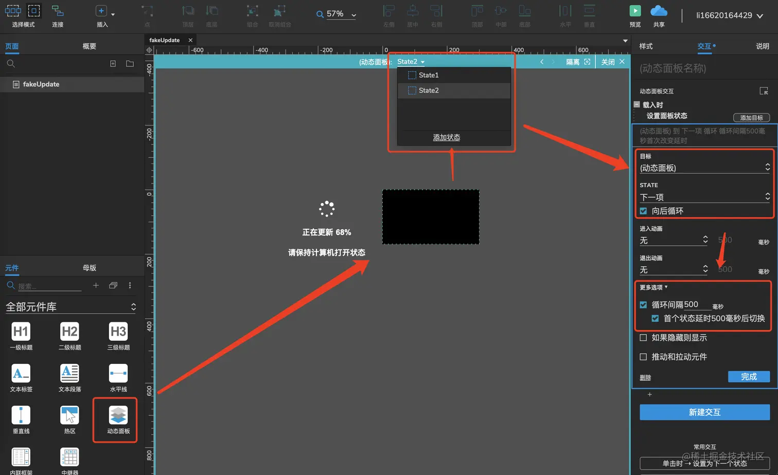Viewport: 778px width, 475px height.
Task: Click the 顶部 align top icon
Action: [477, 11]
